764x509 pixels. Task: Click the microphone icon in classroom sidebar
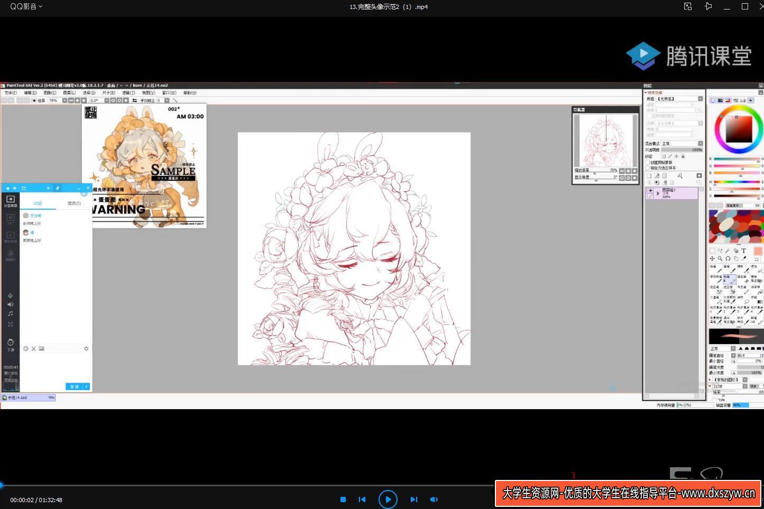(10, 295)
